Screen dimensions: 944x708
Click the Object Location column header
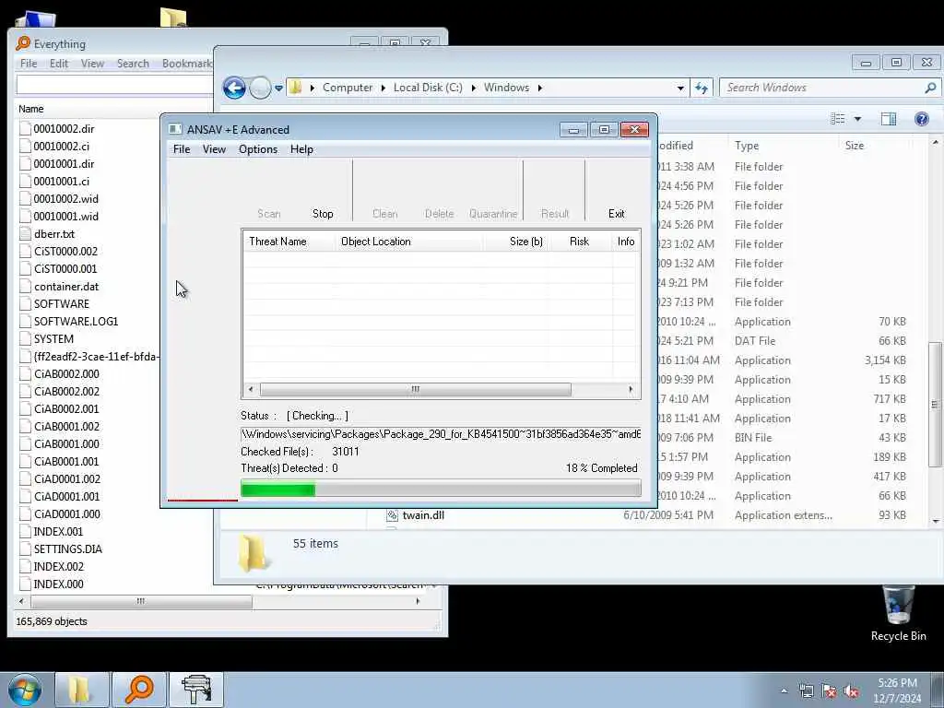pos(409,242)
